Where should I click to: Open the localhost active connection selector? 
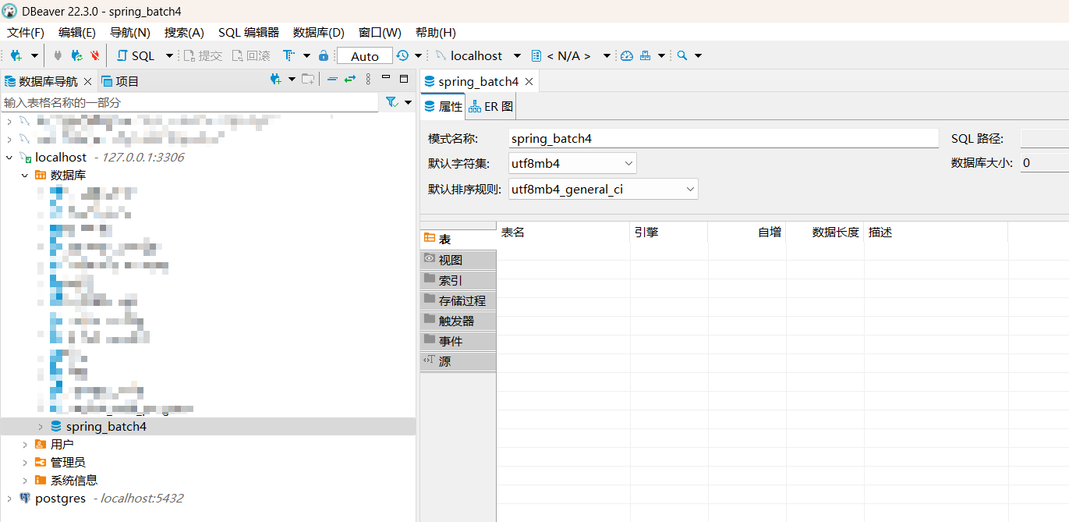[x=478, y=56]
